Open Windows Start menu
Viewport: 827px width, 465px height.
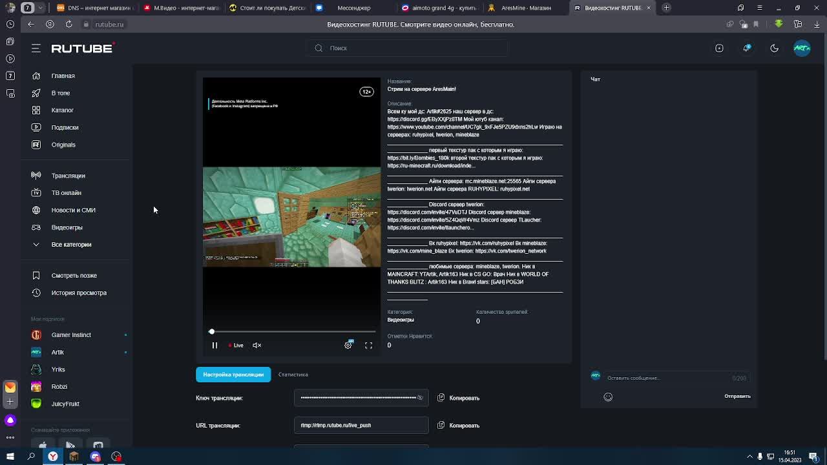[10, 457]
